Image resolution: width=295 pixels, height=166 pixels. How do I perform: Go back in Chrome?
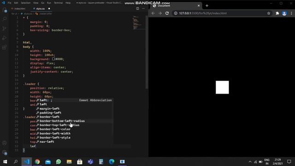pyautogui.click(x=153, y=13)
